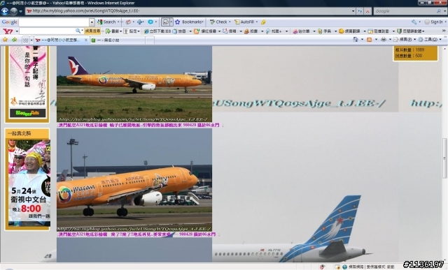Viewport: 448px width, 270px height.
Task: Click the Bookmarks star icon
Action: point(177,22)
